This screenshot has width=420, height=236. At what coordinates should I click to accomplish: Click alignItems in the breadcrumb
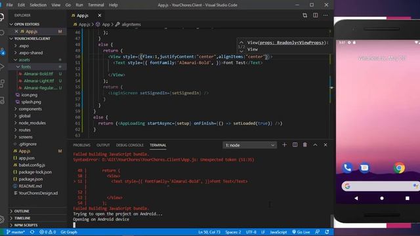[131, 24]
